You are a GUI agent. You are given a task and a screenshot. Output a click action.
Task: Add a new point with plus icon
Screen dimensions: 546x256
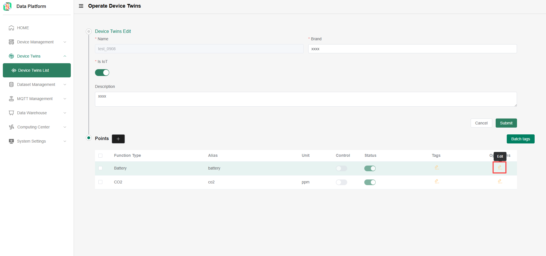(x=118, y=139)
